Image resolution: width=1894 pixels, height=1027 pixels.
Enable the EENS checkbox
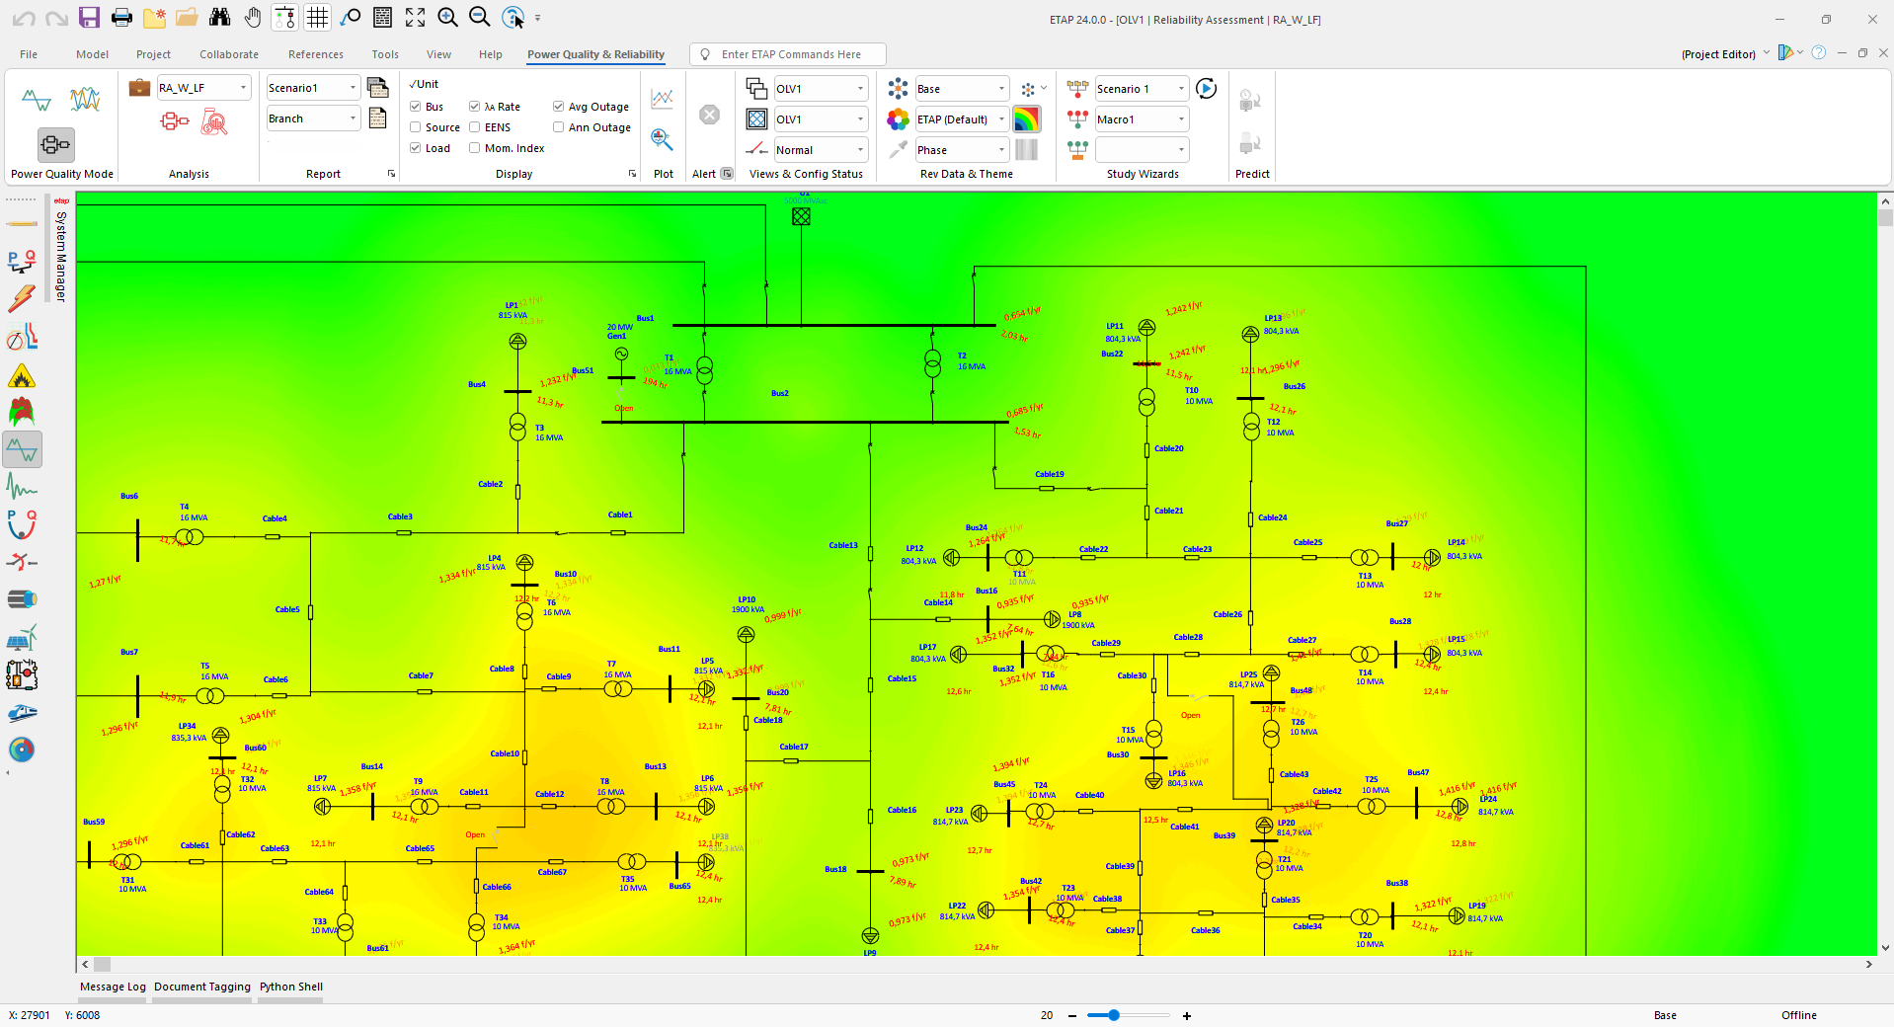(x=474, y=126)
